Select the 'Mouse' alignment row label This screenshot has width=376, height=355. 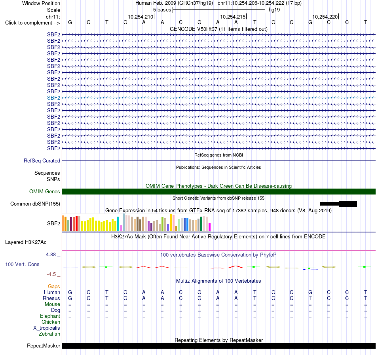click(52, 304)
